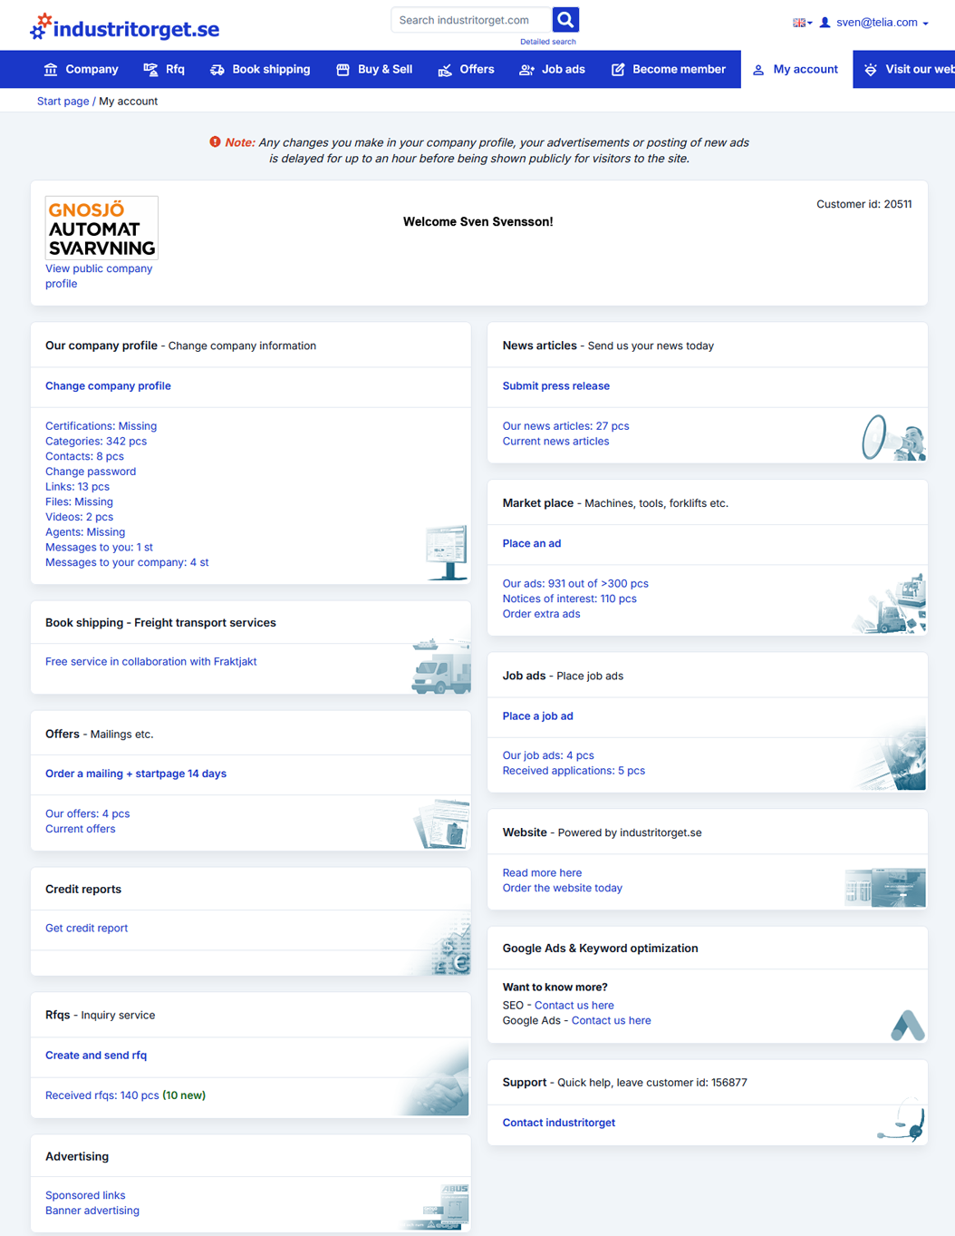
Task: Select the My account tab
Action: pyautogui.click(x=796, y=70)
